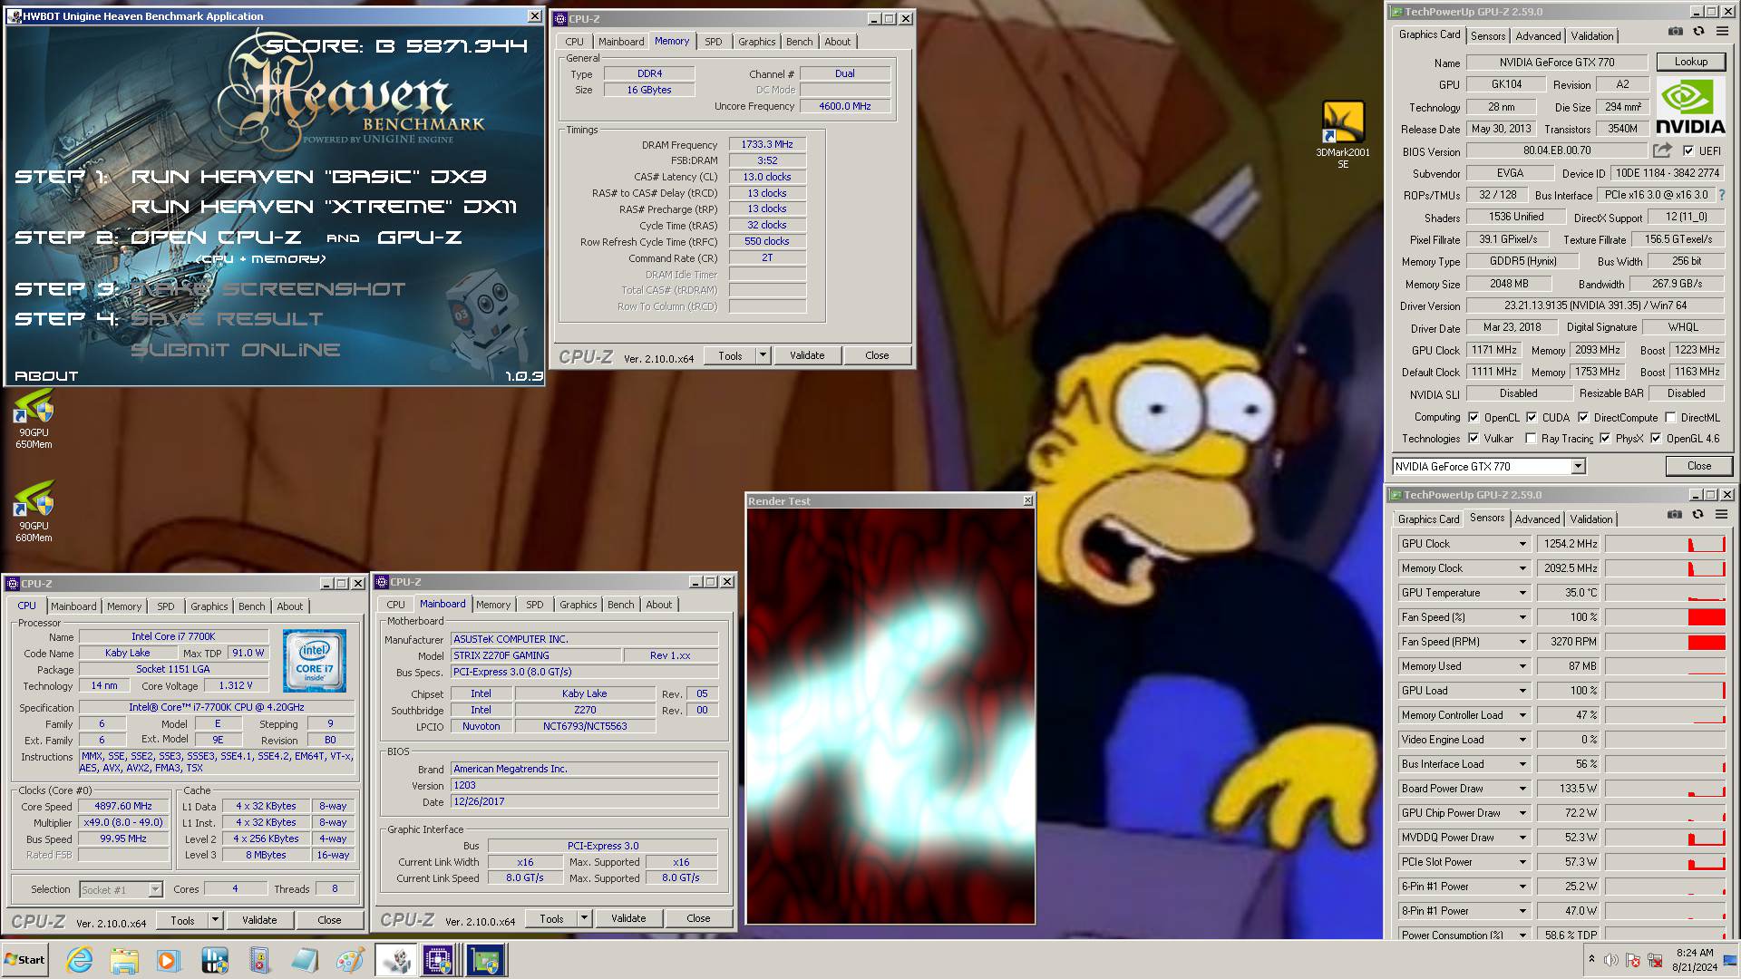Click the DRAM Frequency value 1733.3 MHz

(x=767, y=145)
